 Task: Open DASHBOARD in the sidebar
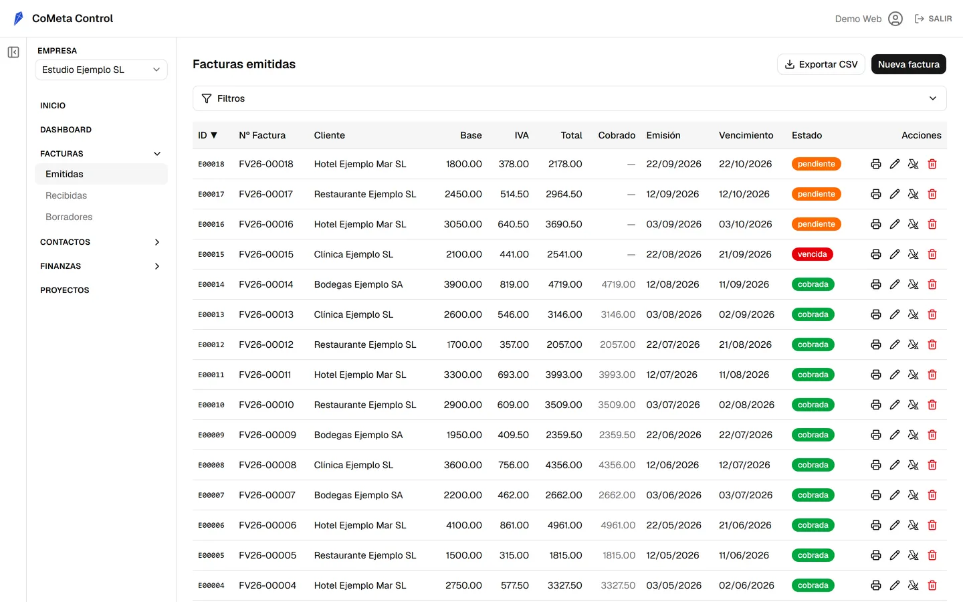pyautogui.click(x=66, y=130)
